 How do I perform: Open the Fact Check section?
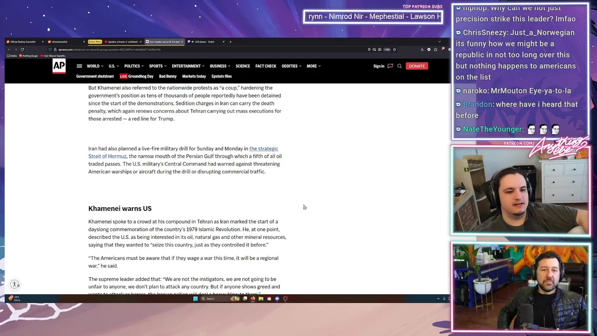pyautogui.click(x=266, y=66)
